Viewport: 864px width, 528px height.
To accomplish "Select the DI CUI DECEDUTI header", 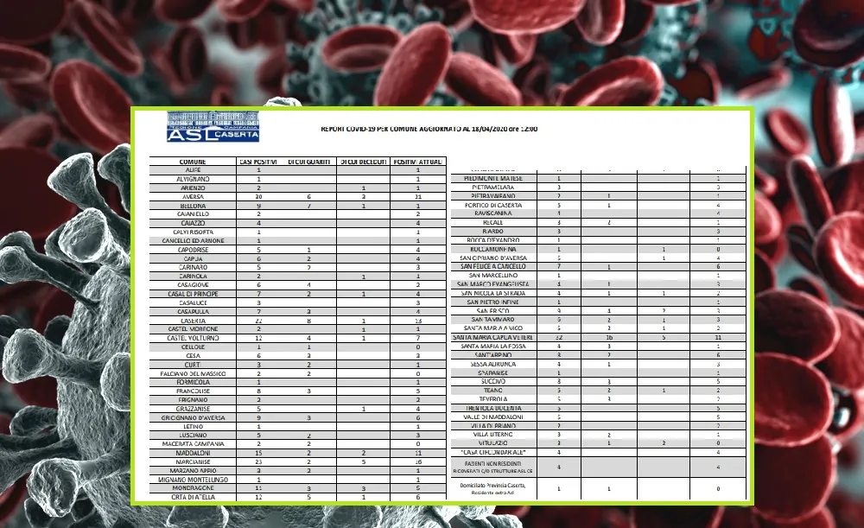I will click(x=363, y=162).
